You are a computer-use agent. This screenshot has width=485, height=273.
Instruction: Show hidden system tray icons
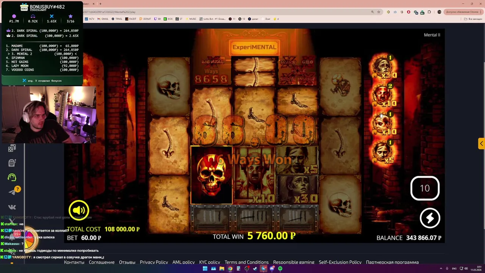click(441, 268)
